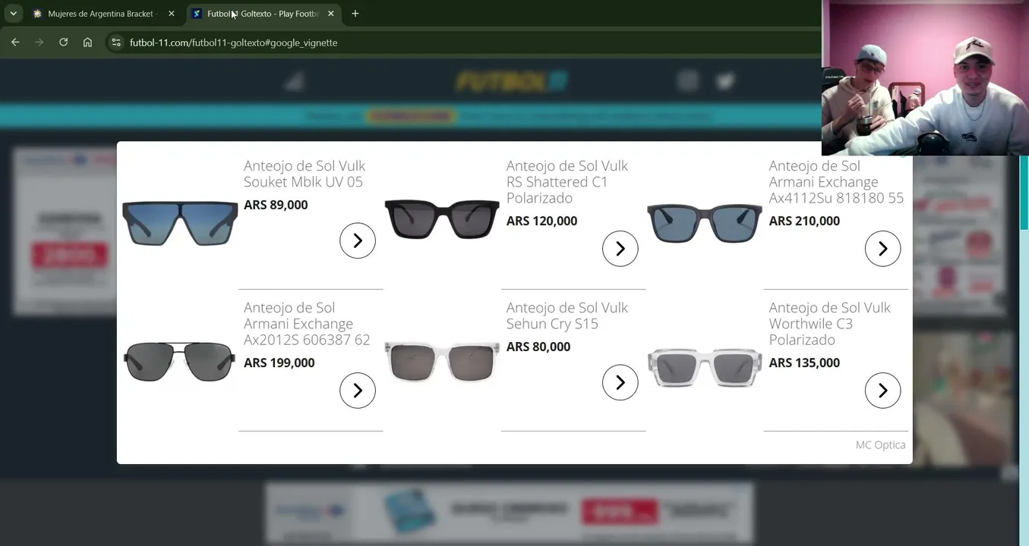Click the 'ARS 199,000' price
This screenshot has width=1029, height=546.
coord(279,362)
